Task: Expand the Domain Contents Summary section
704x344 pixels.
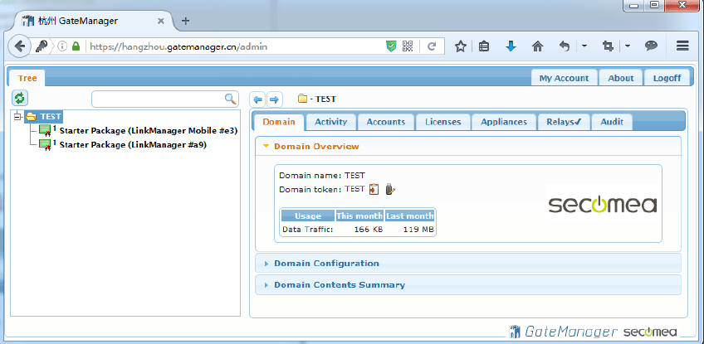Action: point(339,285)
